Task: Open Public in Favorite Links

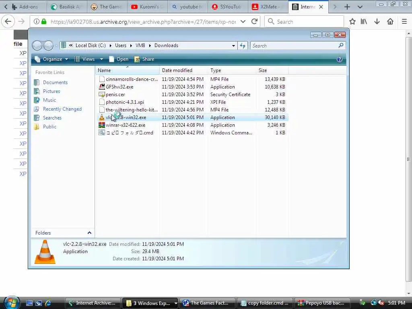Action: coord(49,127)
